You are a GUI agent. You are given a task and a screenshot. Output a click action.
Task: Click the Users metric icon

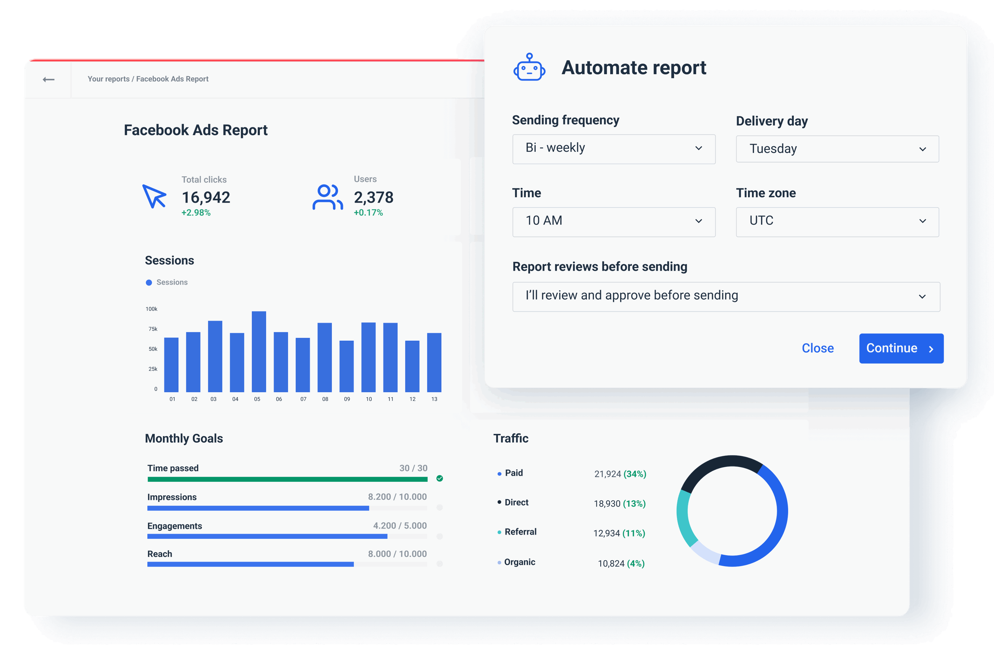(x=328, y=197)
